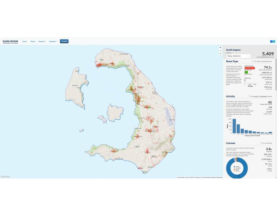This screenshot has height=207, width=277.
Task: Click the 1,217 (22.5%) private rooms value
Action: [267, 77]
